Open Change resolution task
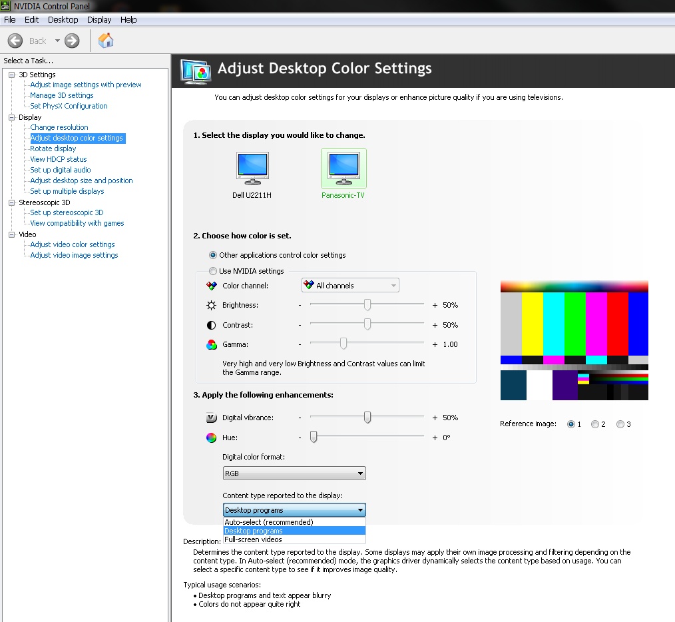This screenshot has width=675, height=622. click(59, 127)
